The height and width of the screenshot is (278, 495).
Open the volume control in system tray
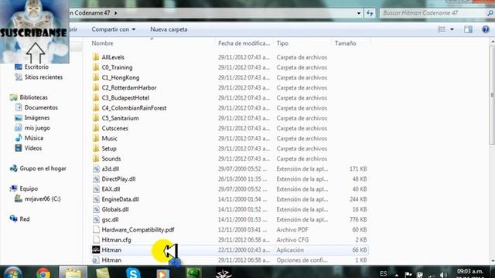(443, 275)
